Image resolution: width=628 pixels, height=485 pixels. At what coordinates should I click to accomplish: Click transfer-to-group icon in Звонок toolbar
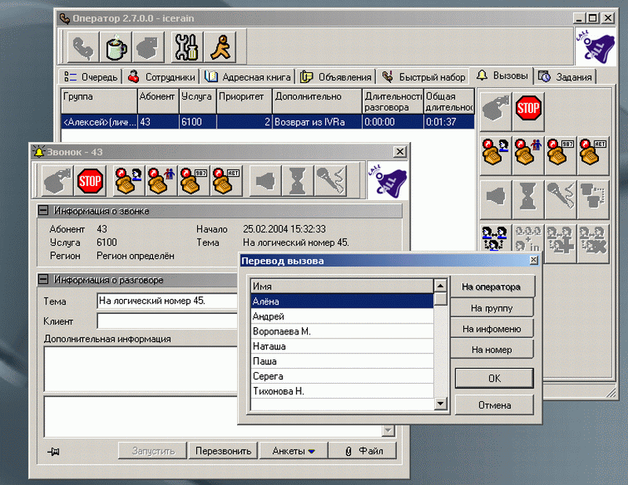162,181
